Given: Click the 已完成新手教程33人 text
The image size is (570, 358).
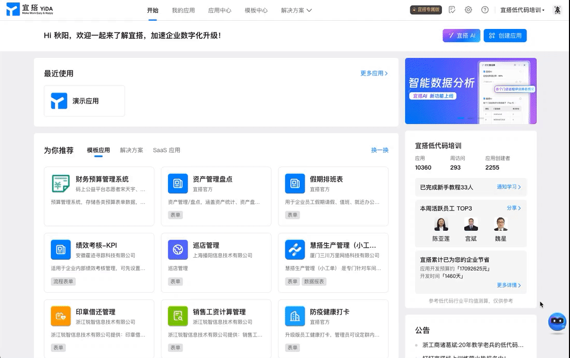Looking at the screenshot, I should point(446,187).
